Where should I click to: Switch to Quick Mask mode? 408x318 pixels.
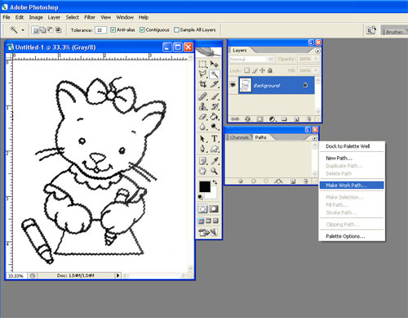click(x=214, y=209)
